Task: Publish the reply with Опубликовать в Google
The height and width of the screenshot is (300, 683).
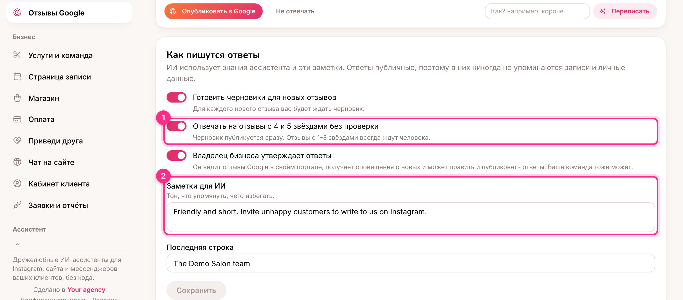Action: (x=213, y=11)
